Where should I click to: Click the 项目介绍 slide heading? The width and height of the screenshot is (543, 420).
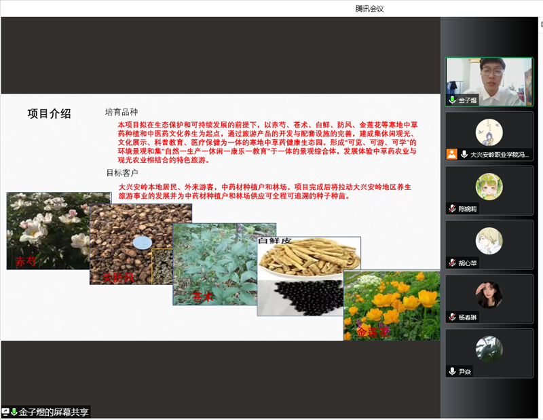coord(49,114)
